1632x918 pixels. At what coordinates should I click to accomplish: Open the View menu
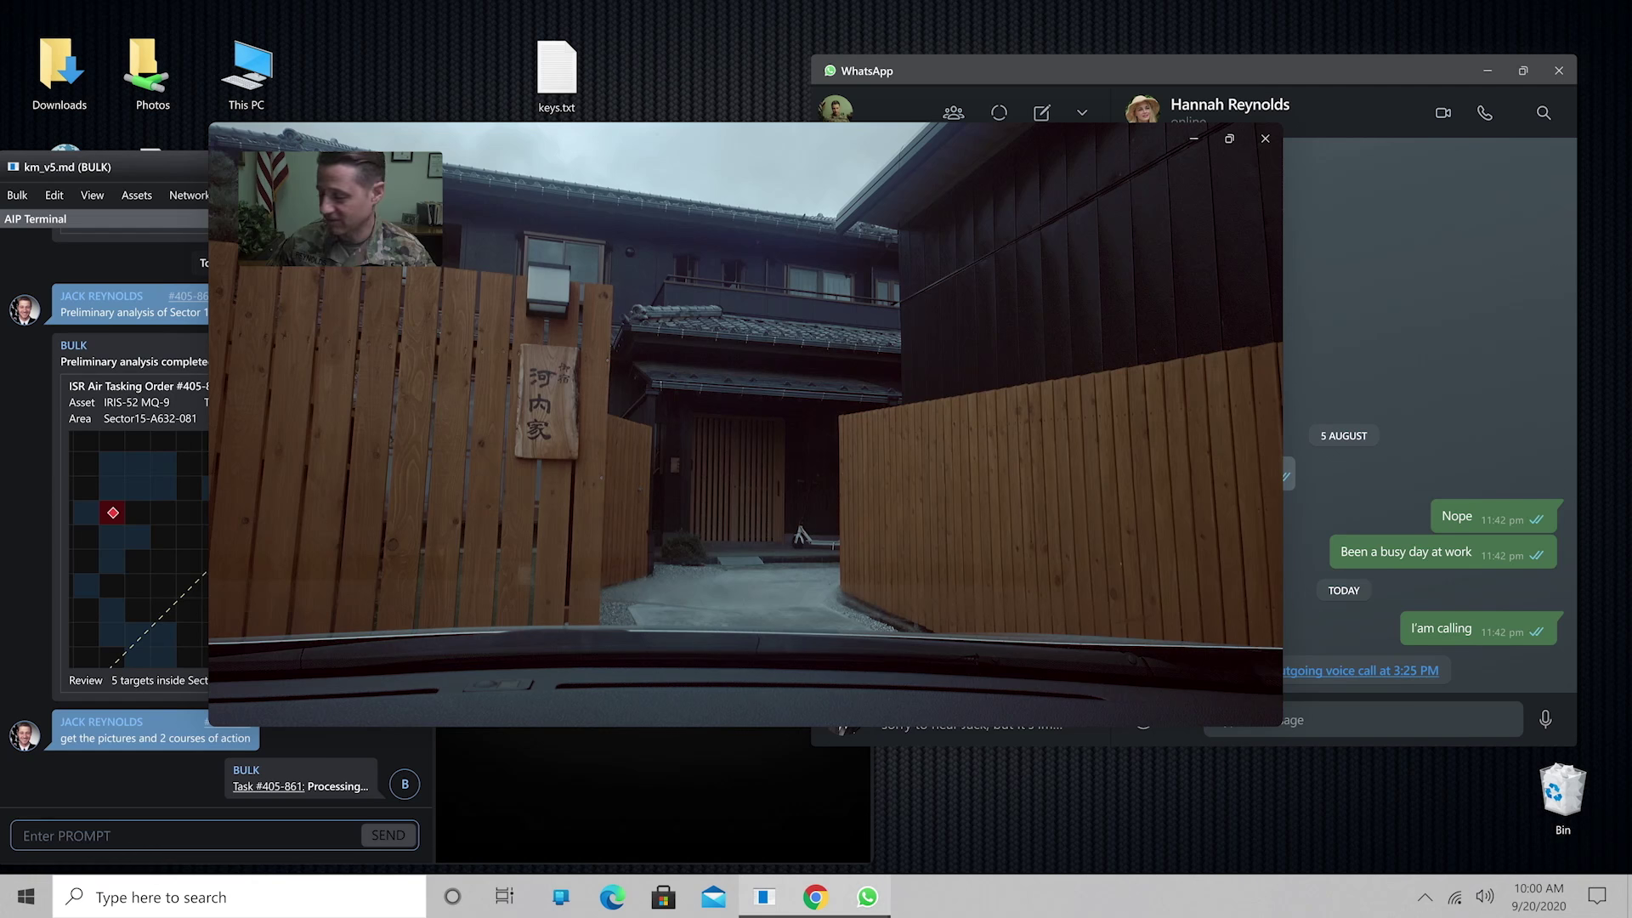(x=92, y=195)
